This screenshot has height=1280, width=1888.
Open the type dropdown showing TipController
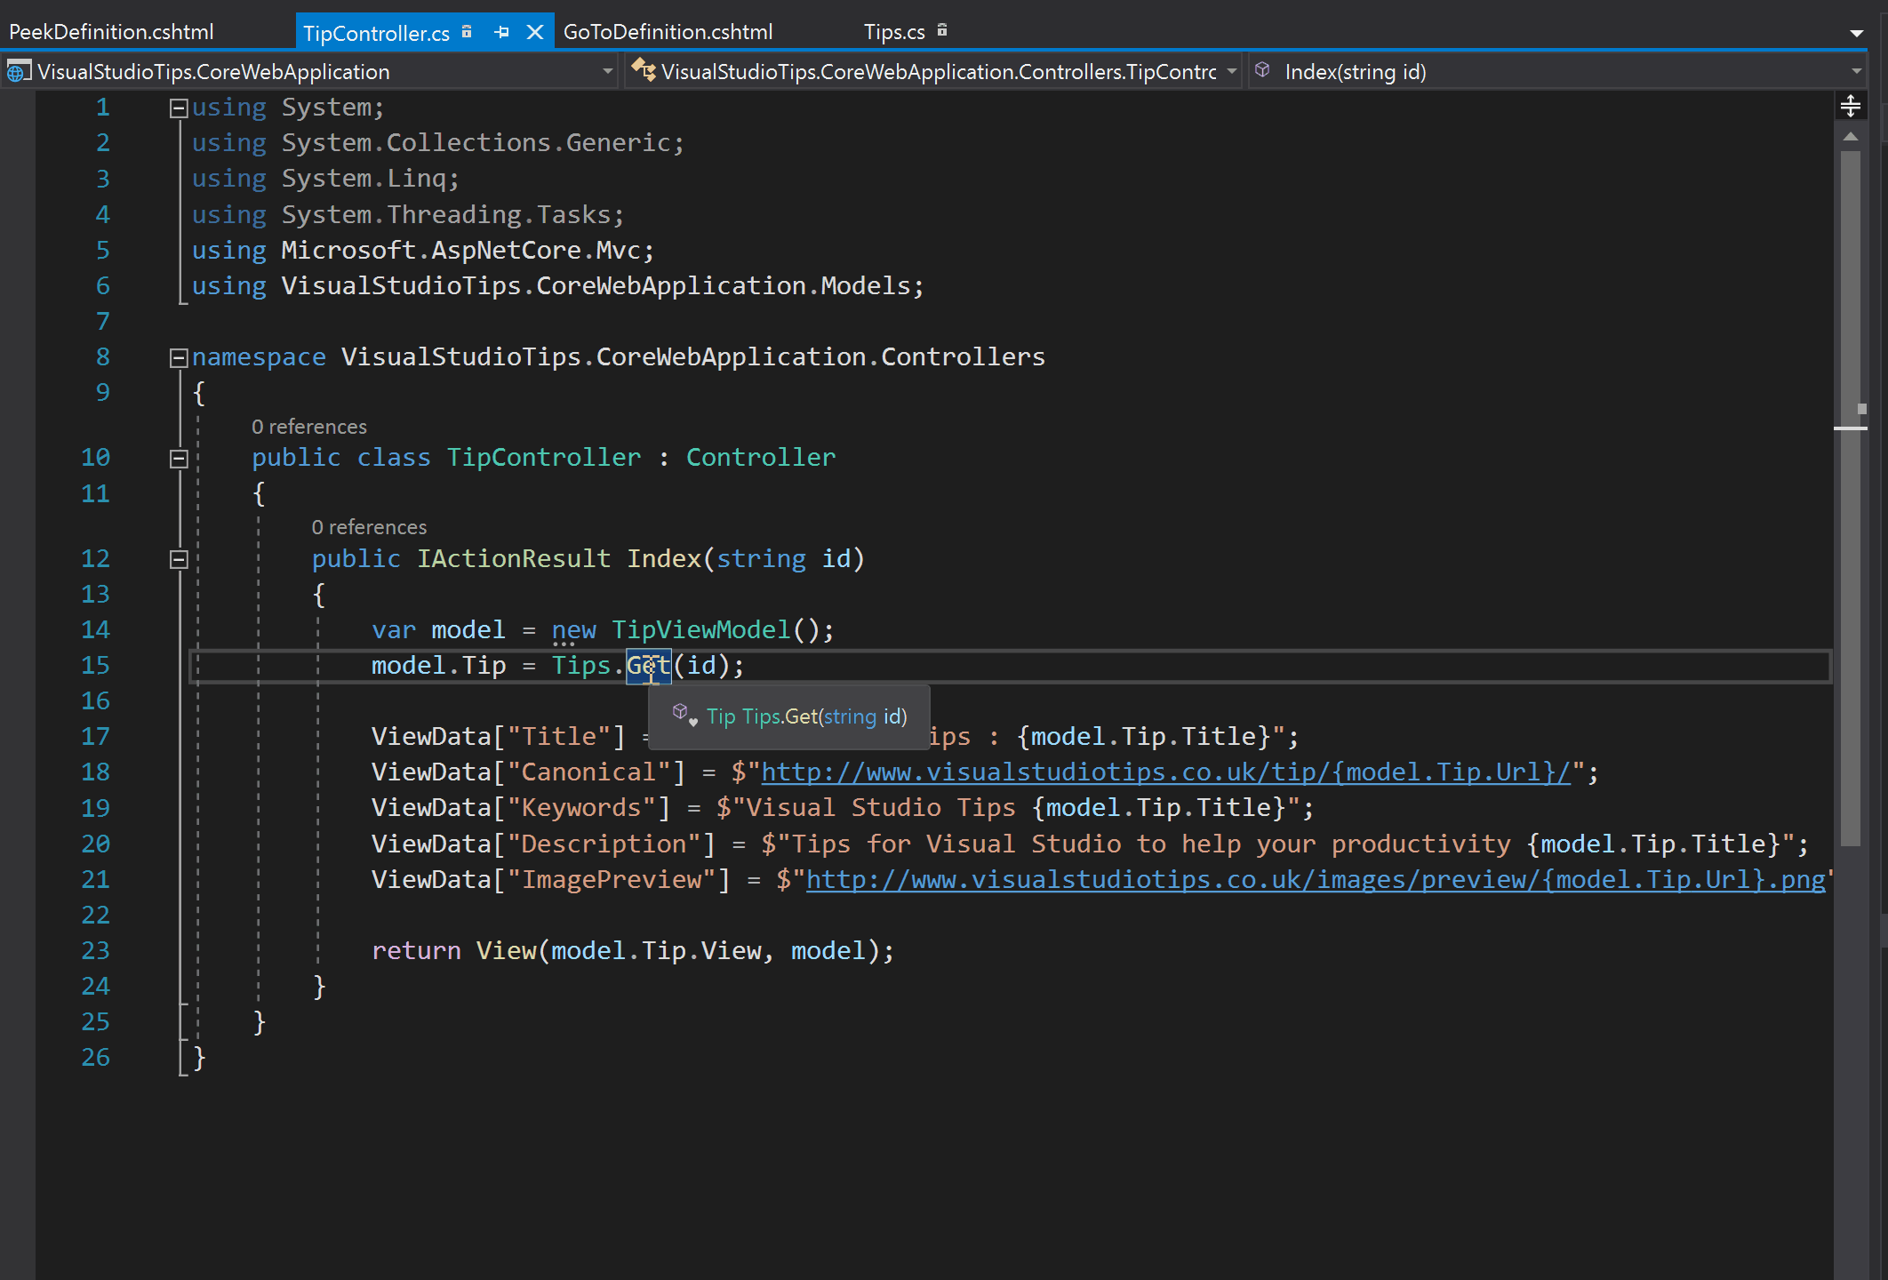(x=1233, y=71)
